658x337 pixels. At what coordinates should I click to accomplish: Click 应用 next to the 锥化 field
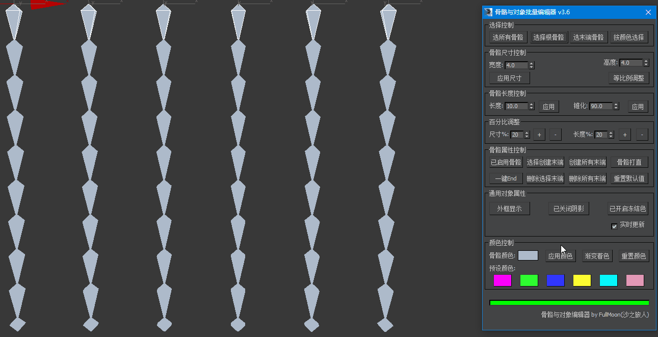pos(638,107)
